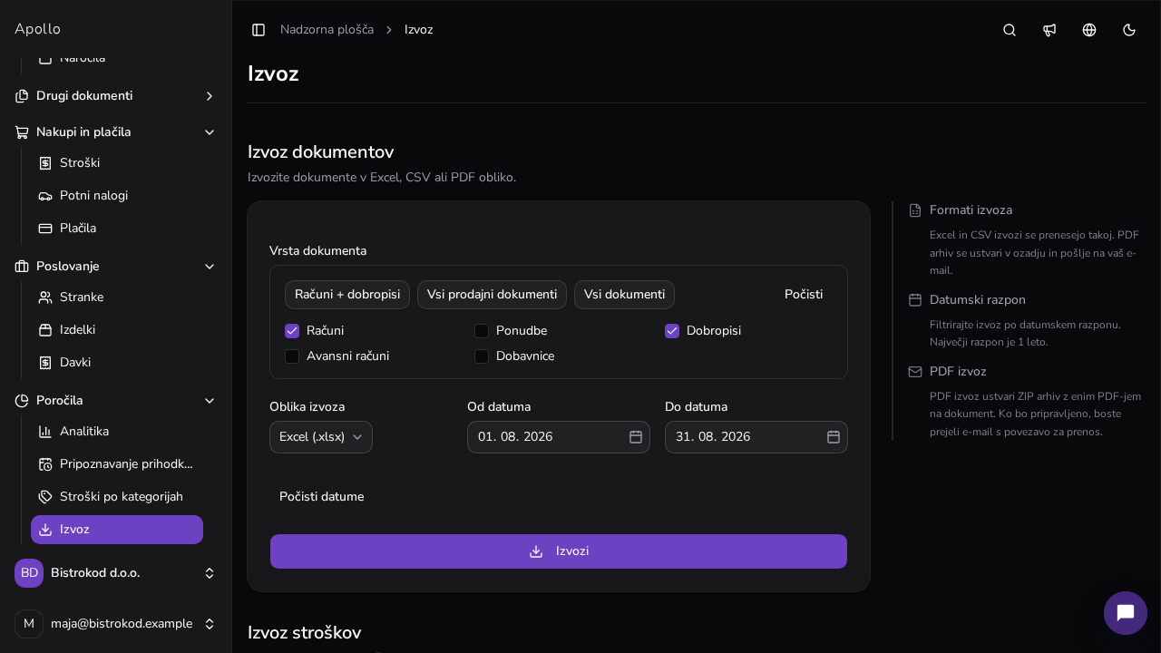
Task: Collapse the Poslovanje section
Action: (116, 267)
